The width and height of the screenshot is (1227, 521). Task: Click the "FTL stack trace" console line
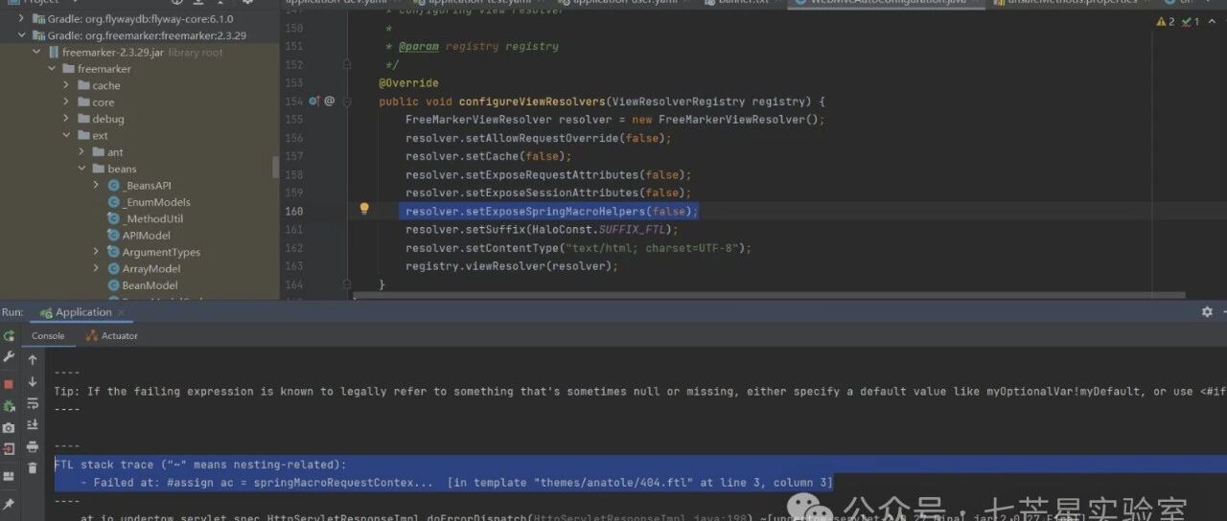tap(200, 464)
